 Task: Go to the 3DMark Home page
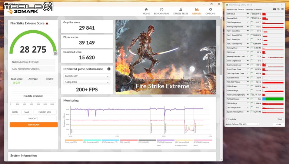pyautogui.click(x=146, y=11)
